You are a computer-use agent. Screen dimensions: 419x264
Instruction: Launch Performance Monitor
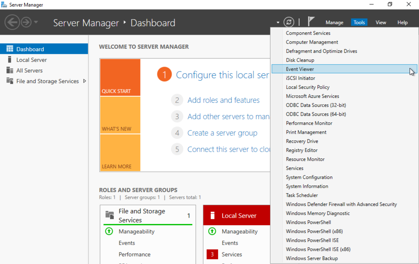[344, 123]
